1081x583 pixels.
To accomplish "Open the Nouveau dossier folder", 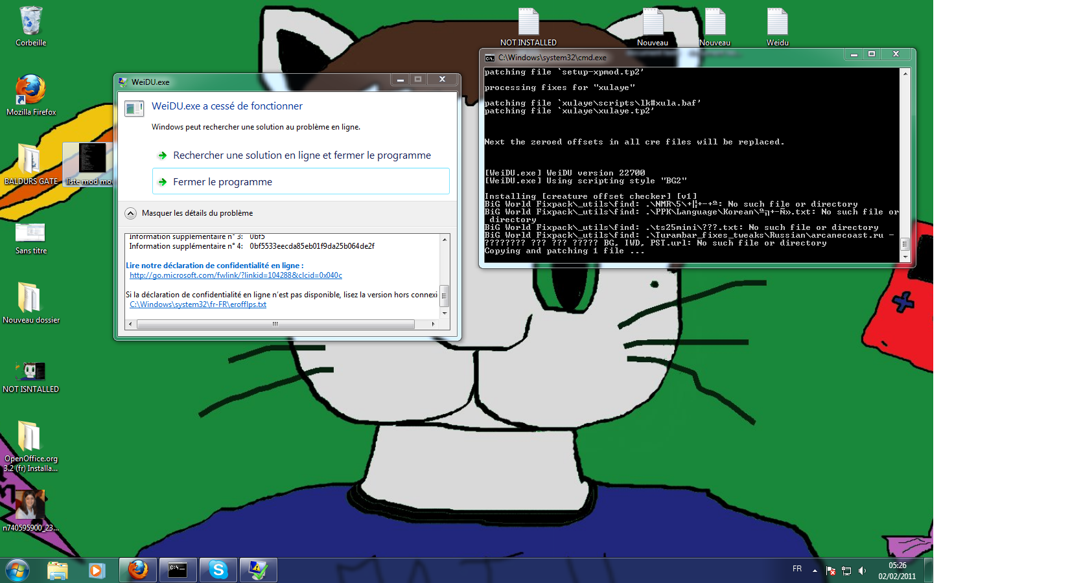I will pos(30,303).
